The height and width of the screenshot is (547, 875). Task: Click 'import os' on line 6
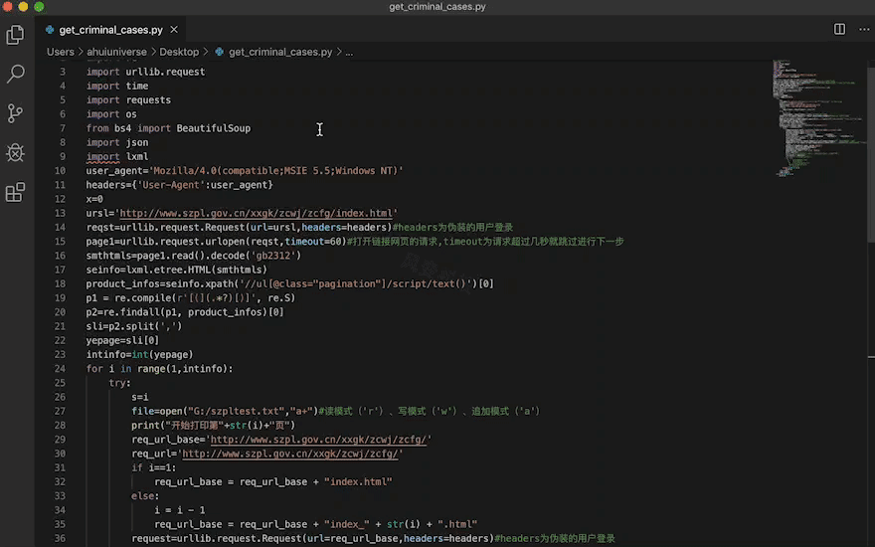111,114
